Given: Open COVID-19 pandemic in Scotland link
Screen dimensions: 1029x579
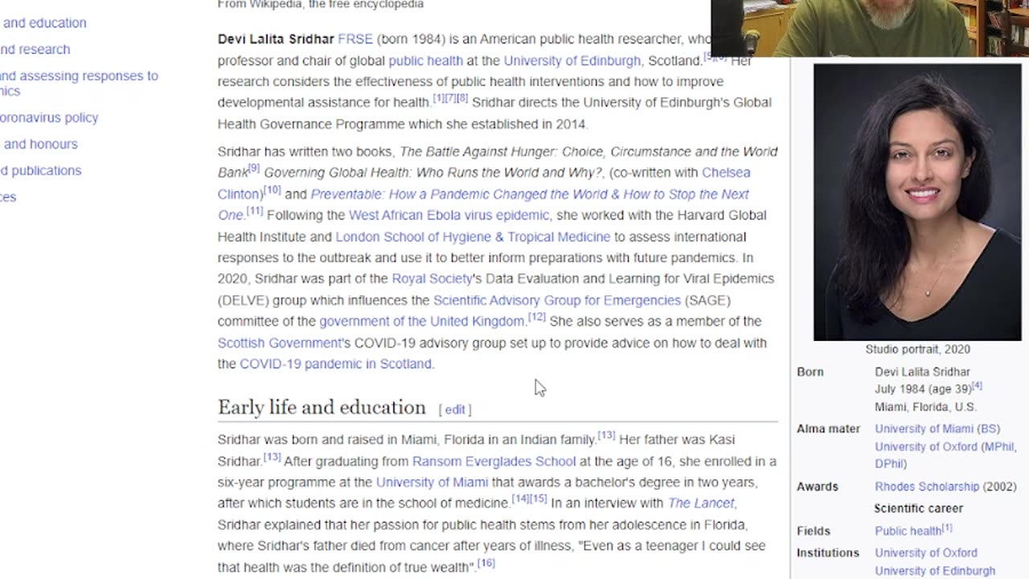Looking at the screenshot, I should [335, 363].
